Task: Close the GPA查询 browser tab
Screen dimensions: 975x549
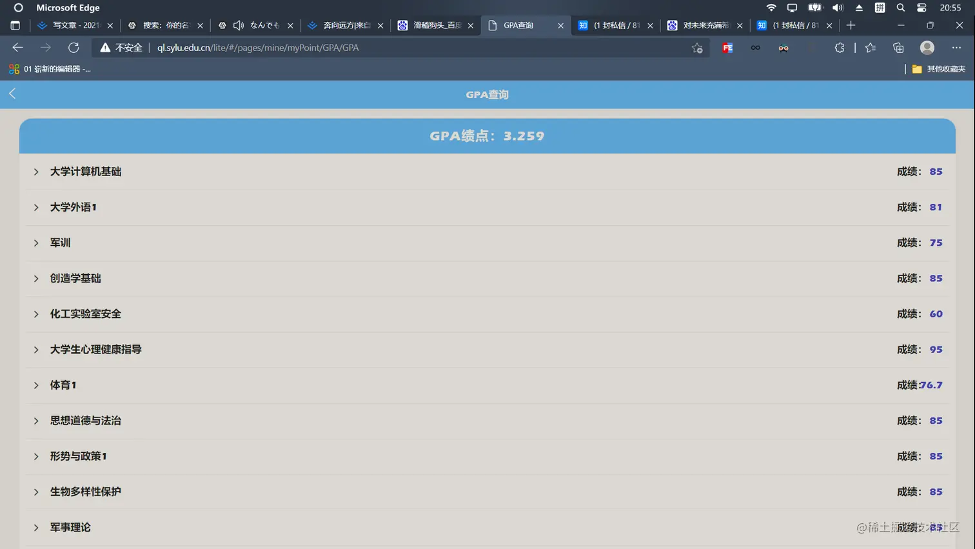Action: pyautogui.click(x=560, y=25)
